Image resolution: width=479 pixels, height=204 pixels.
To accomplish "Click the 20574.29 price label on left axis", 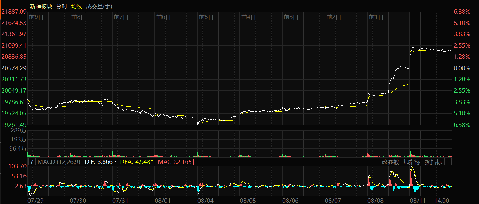I will coord(14,68).
